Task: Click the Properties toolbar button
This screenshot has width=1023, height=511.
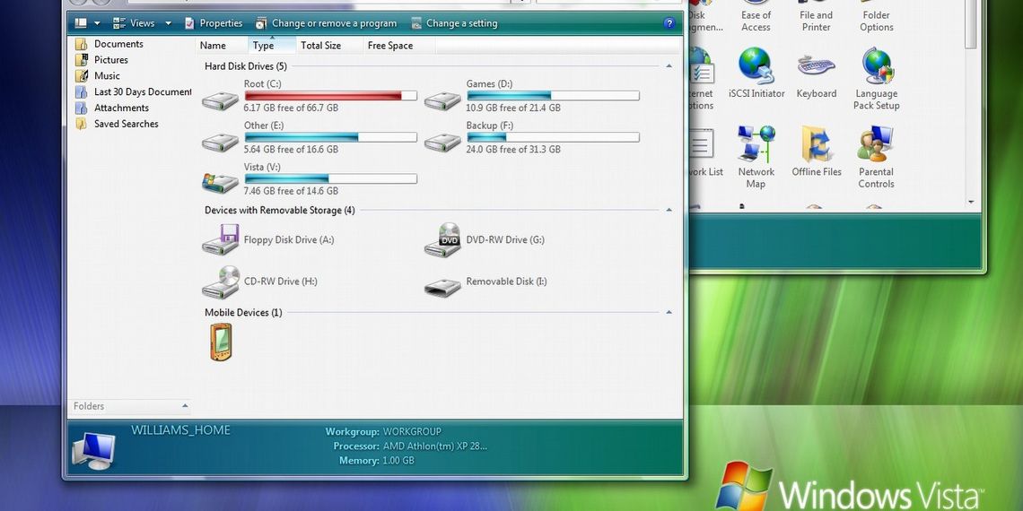Action: click(x=214, y=22)
